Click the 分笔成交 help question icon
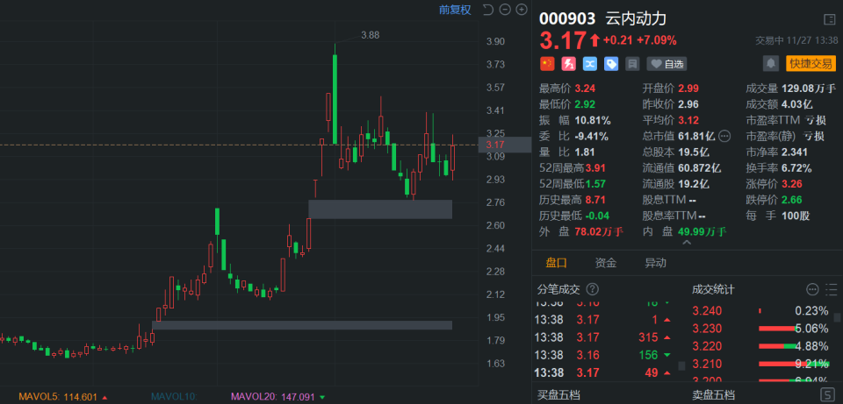843x404 pixels. (x=592, y=290)
